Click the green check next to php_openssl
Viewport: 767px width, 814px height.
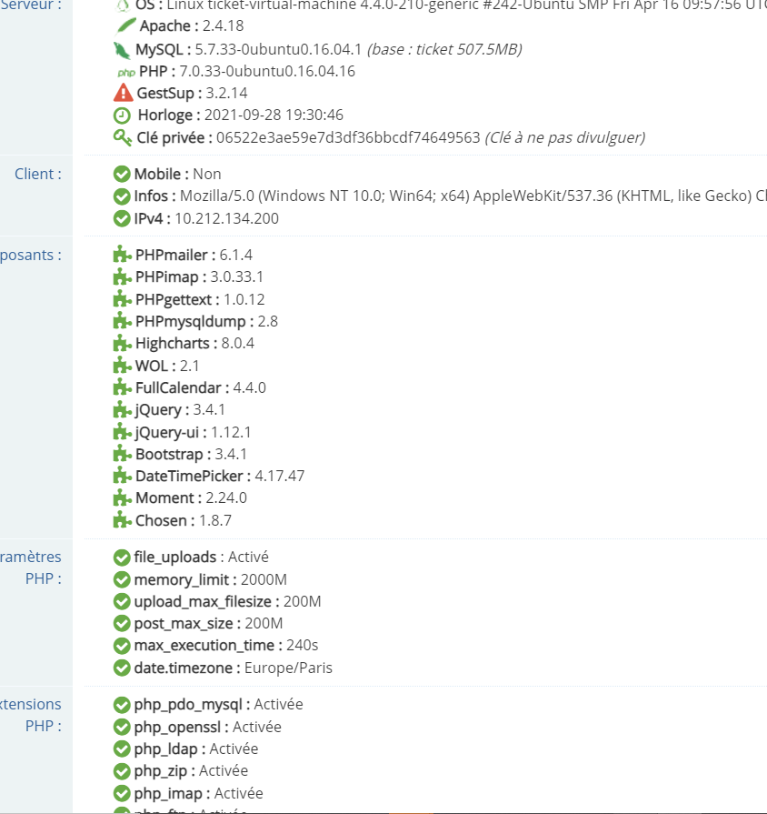pyautogui.click(x=122, y=728)
